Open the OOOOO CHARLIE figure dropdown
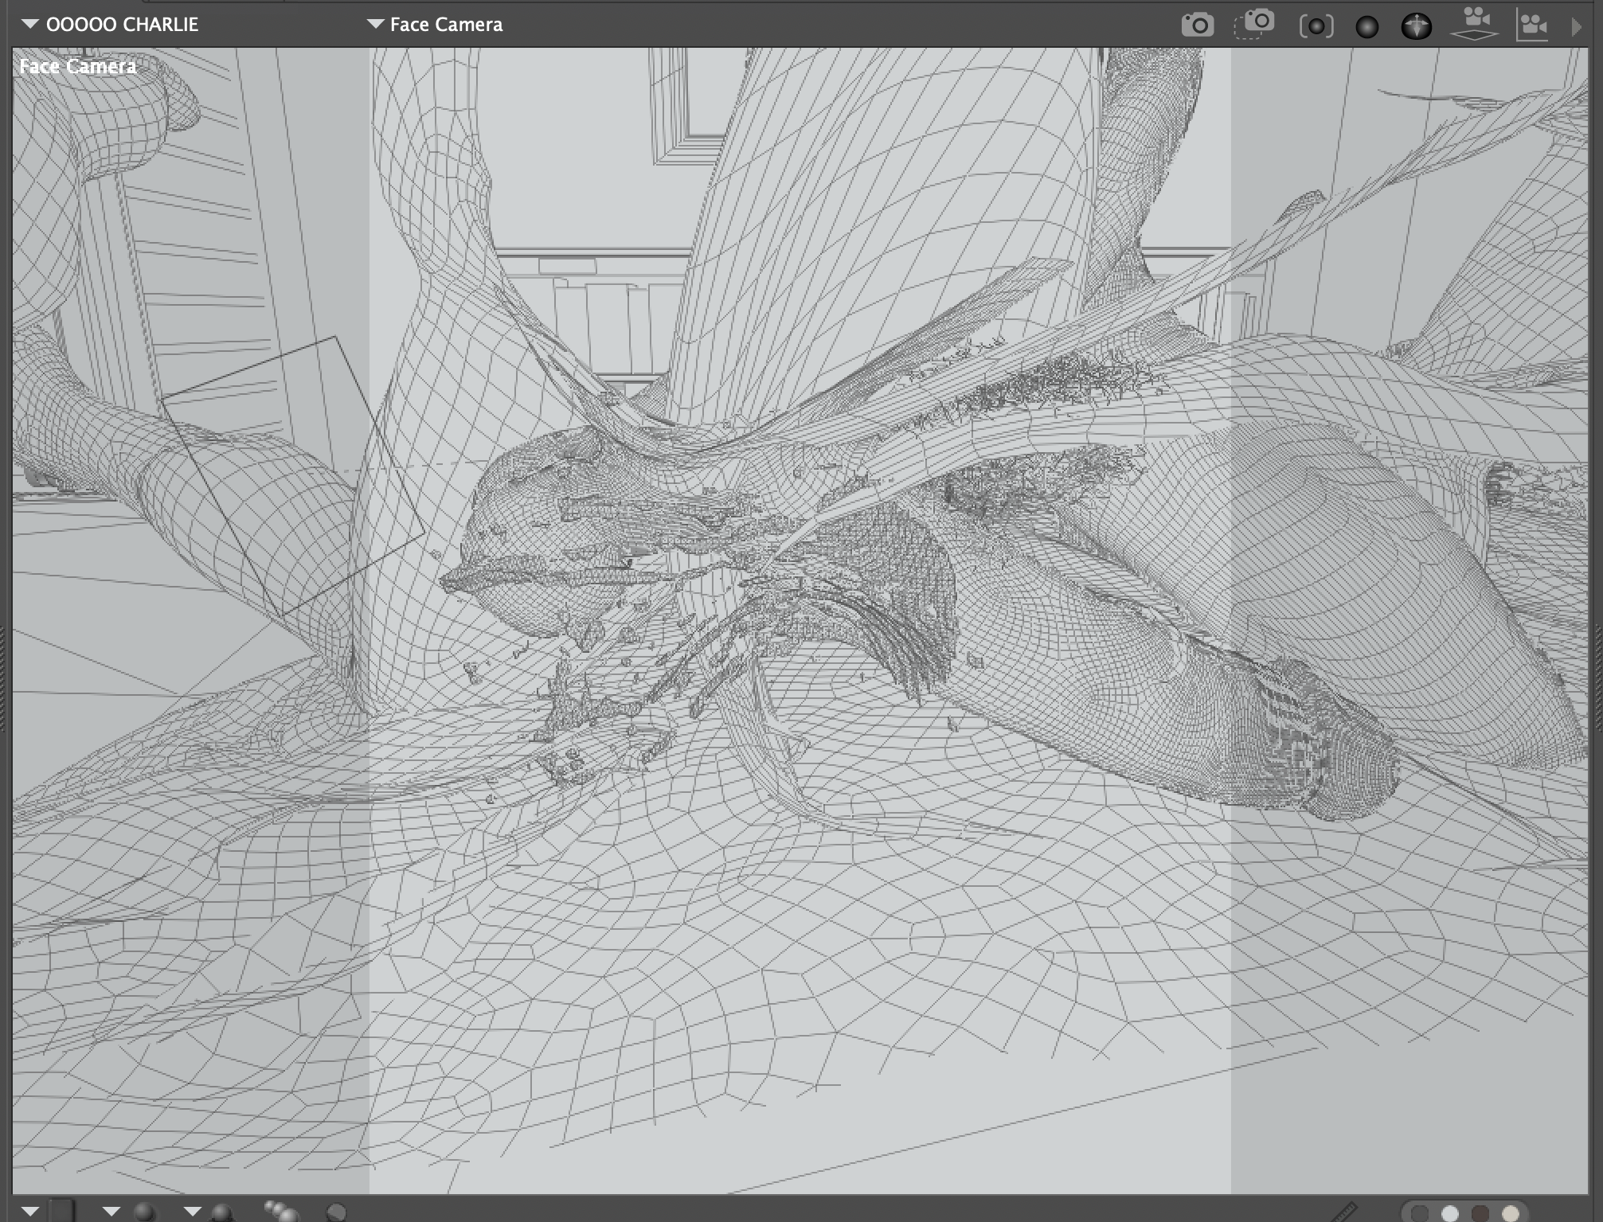This screenshot has height=1222, width=1603. 110,25
